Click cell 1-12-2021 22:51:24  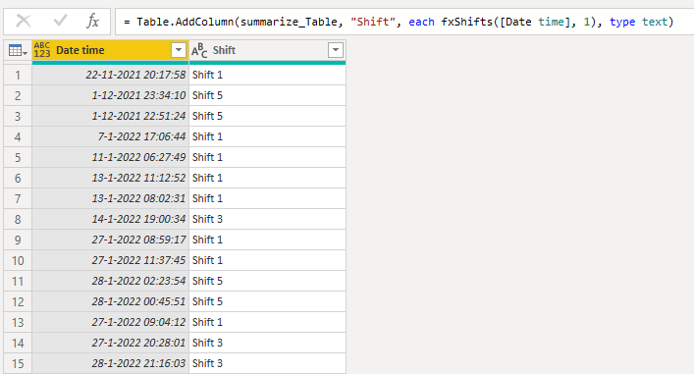(110, 116)
